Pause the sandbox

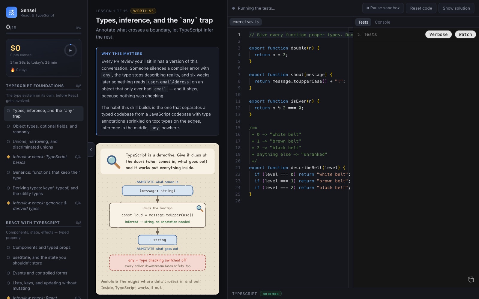coord(383,8)
